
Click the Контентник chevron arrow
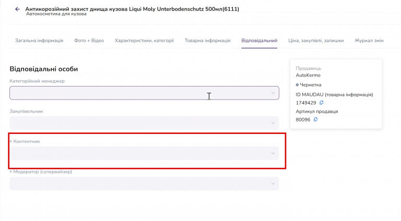coord(273,153)
